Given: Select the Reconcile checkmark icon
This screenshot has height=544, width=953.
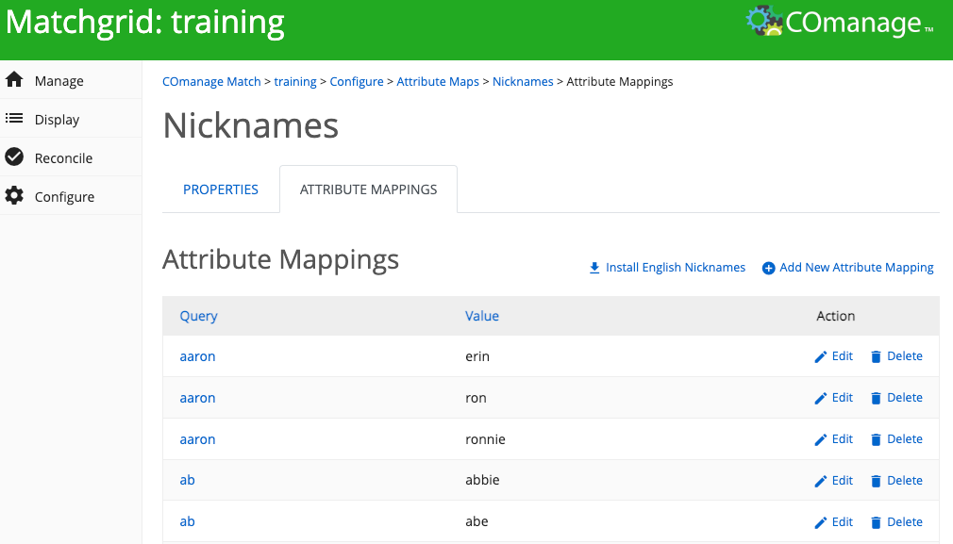Looking at the screenshot, I should point(13,157).
